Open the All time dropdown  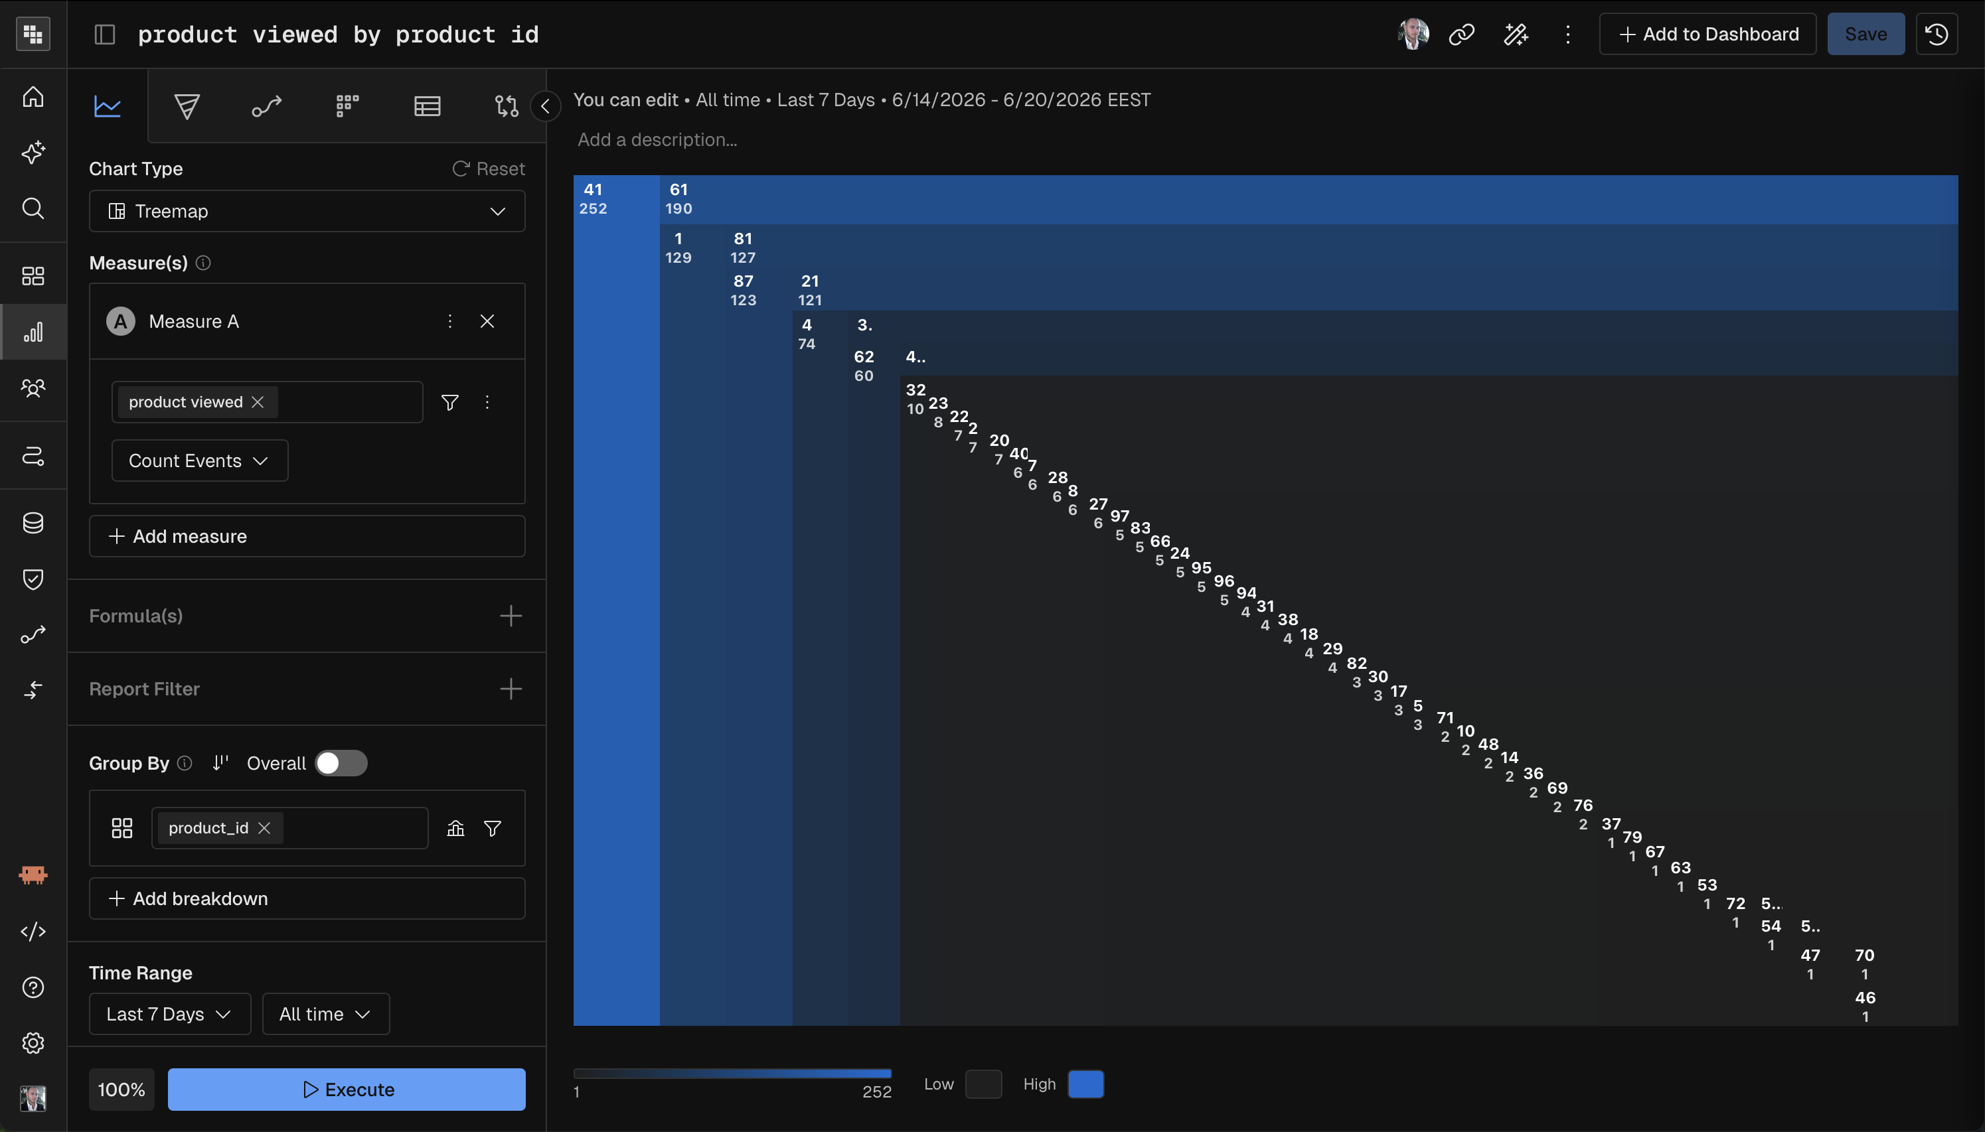tap(325, 1014)
